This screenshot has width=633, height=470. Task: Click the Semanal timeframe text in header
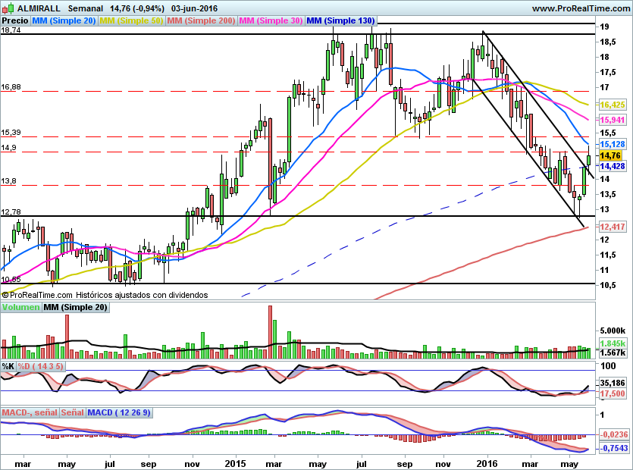coord(86,8)
